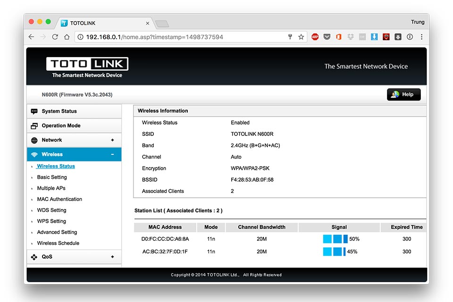Bookmark this page with the star icon
This screenshot has height=302, width=453.
pyautogui.click(x=301, y=37)
